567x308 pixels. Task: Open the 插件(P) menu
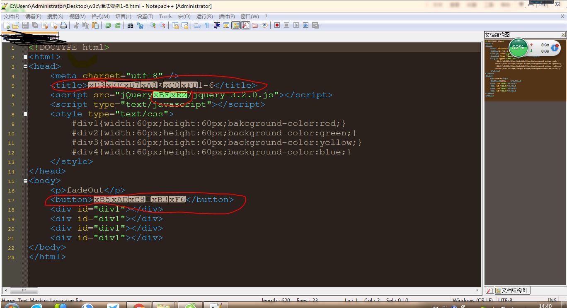[x=227, y=17]
